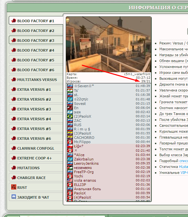Click the Держите гнома list item
Image resolution: width=188 pixels, height=217 pixels.
point(174,84)
